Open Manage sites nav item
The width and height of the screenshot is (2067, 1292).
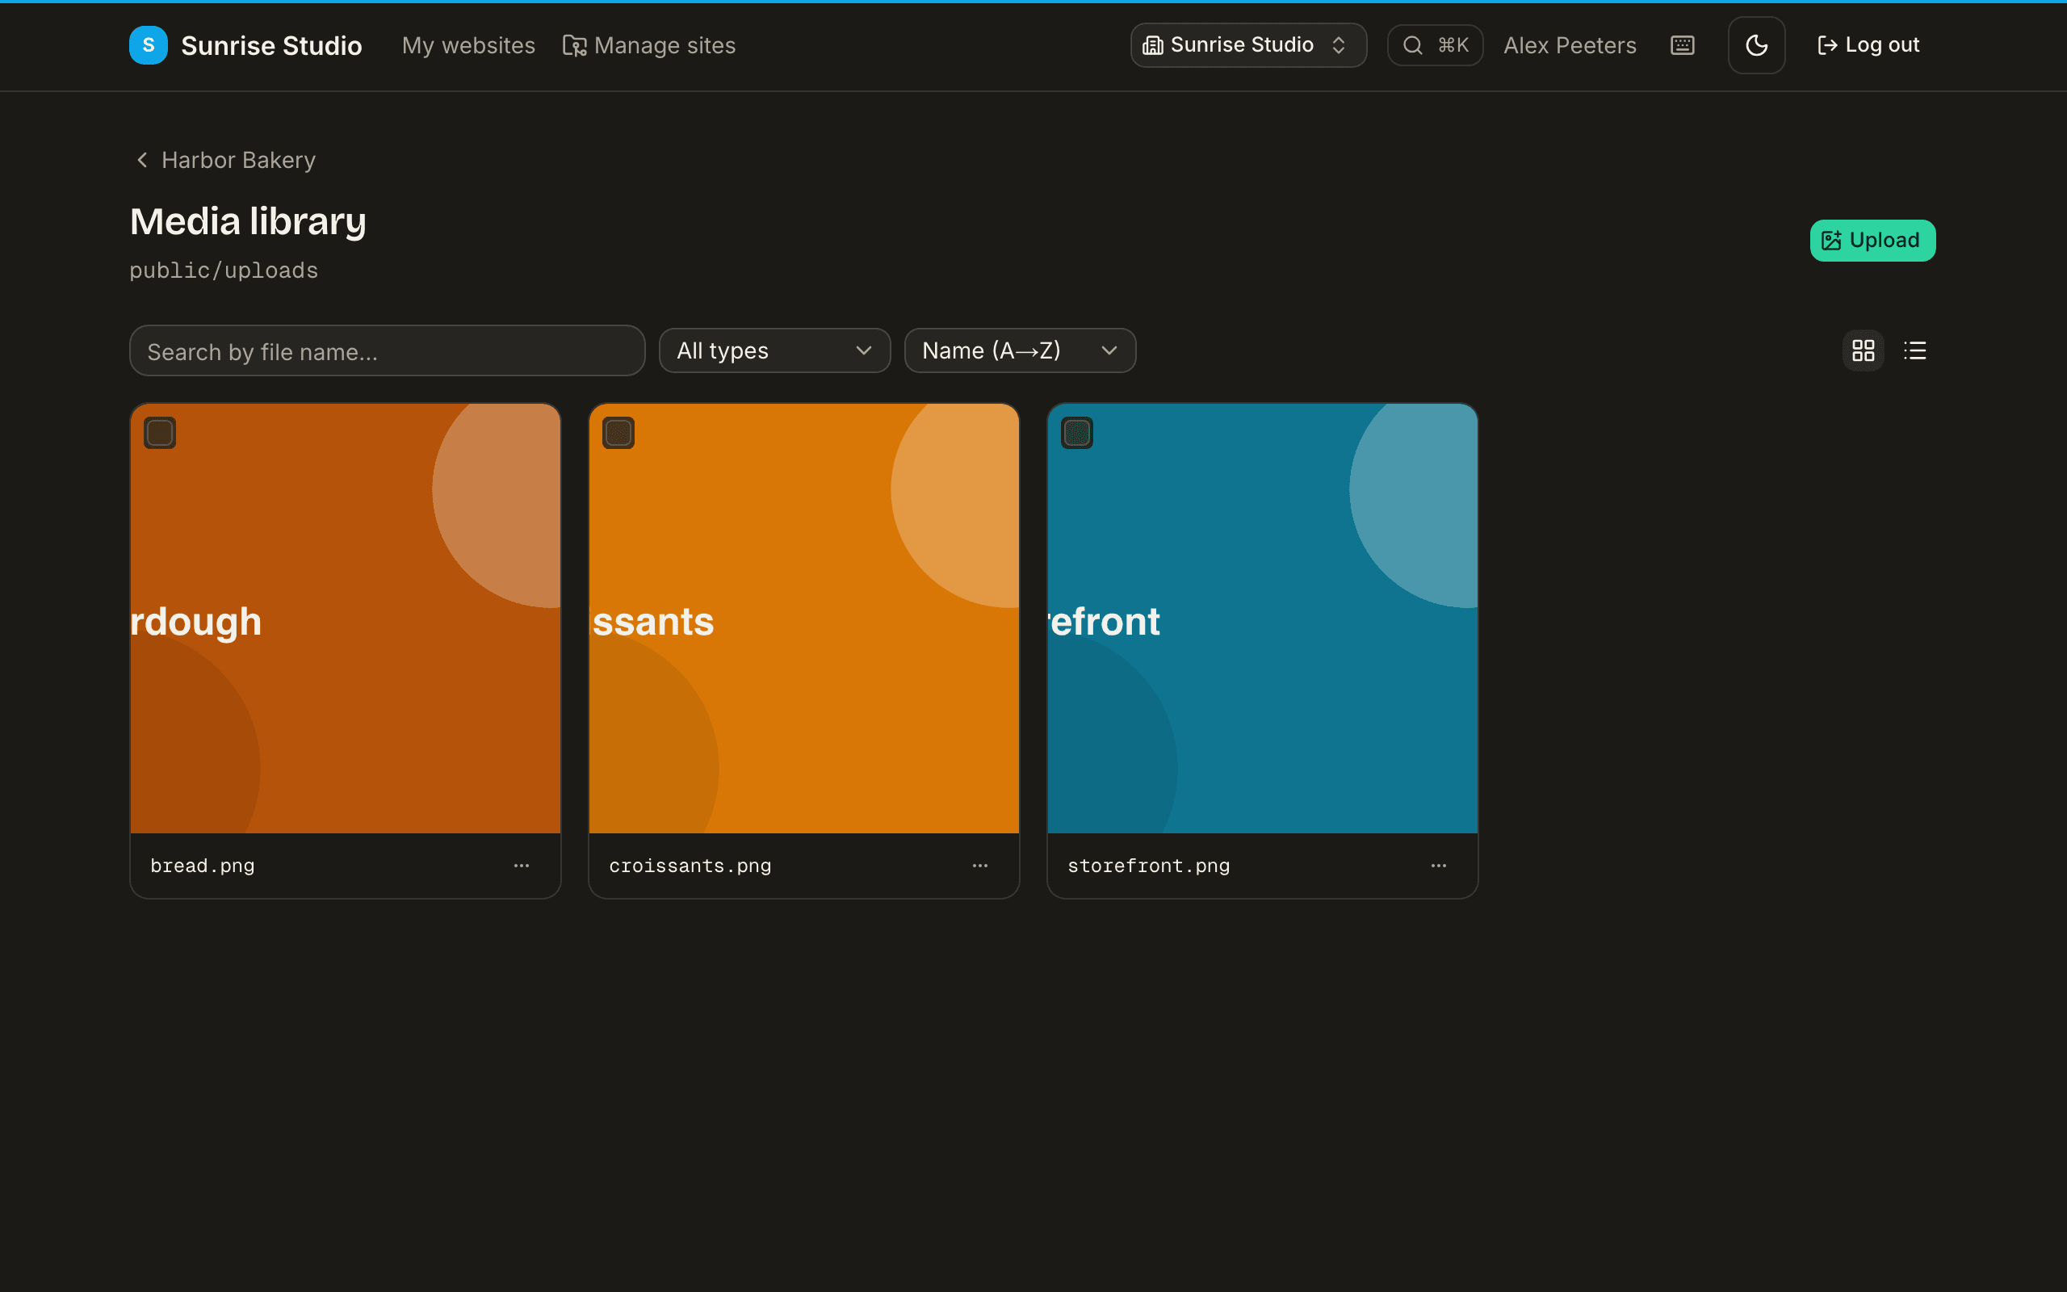tap(649, 45)
